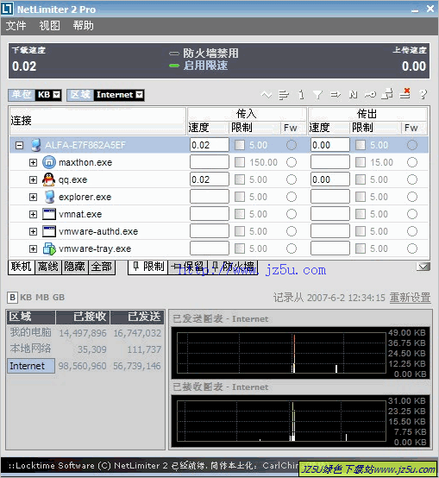The image size is (439, 478).
Task: Click the QQ penguin icon
Action: click(x=48, y=179)
